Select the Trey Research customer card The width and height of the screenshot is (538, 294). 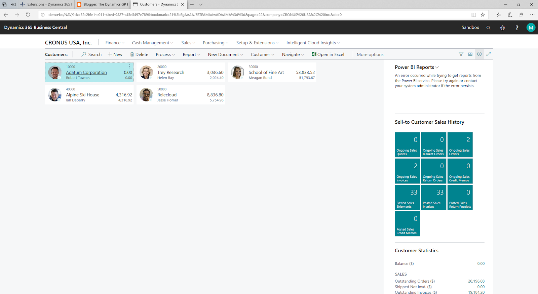click(x=181, y=72)
